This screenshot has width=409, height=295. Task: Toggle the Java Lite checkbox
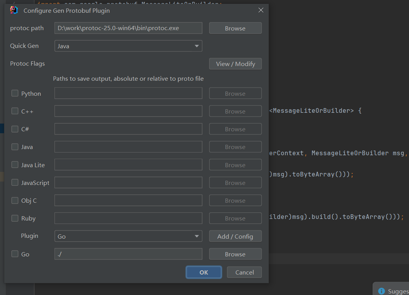coord(15,165)
